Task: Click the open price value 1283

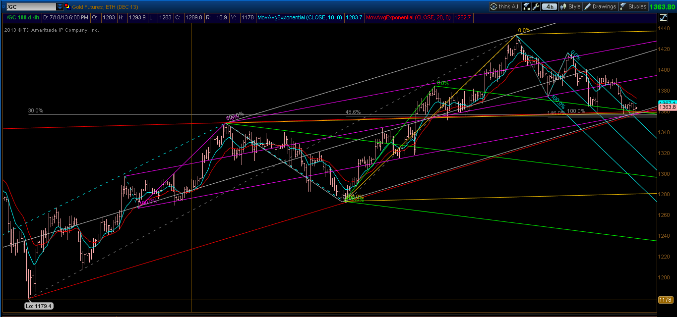Action: click(x=109, y=17)
